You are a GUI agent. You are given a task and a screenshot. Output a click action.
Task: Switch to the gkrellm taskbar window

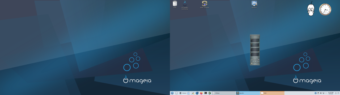pyautogui.click(x=248, y=93)
